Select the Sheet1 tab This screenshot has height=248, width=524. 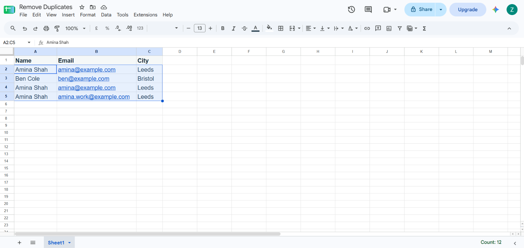coord(59,243)
